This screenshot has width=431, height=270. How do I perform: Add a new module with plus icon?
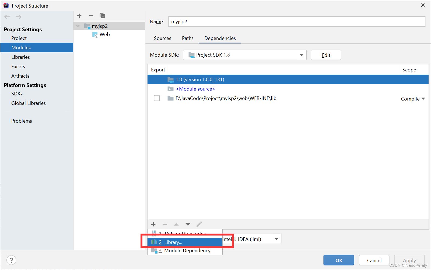point(79,16)
